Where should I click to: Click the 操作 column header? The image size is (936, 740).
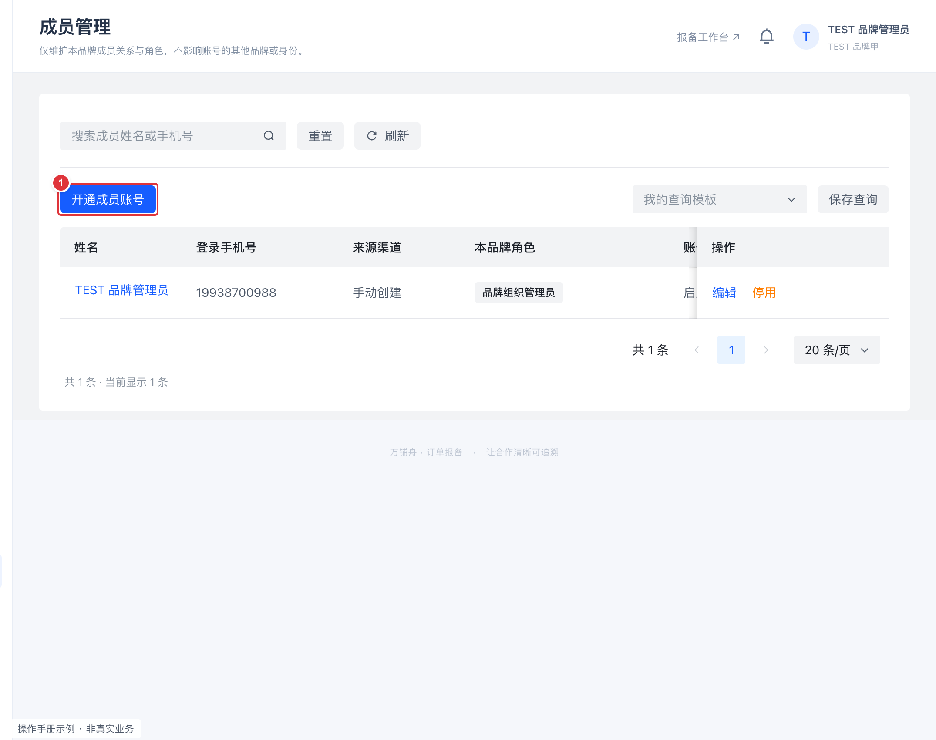point(724,247)
